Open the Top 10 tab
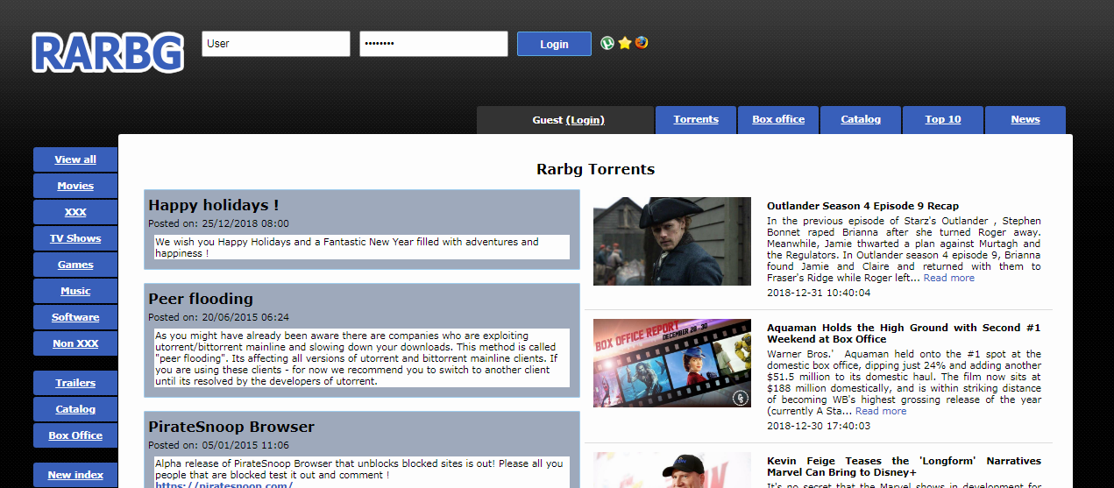The width and height of the screenshot is (1114, 488). 943,120
